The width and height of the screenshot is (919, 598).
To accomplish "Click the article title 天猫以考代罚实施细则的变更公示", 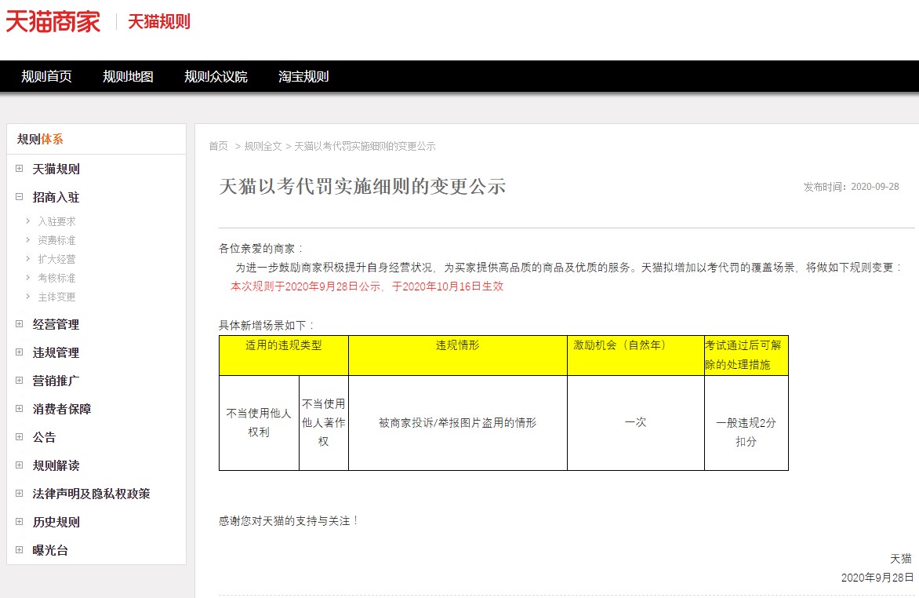I will point(362,186).
